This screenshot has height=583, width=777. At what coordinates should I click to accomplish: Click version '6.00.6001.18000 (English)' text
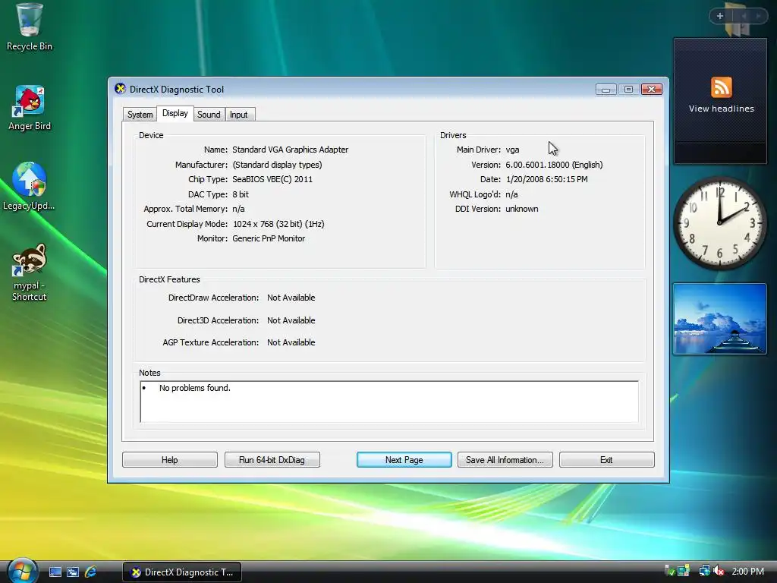click(x=554, y=165)
